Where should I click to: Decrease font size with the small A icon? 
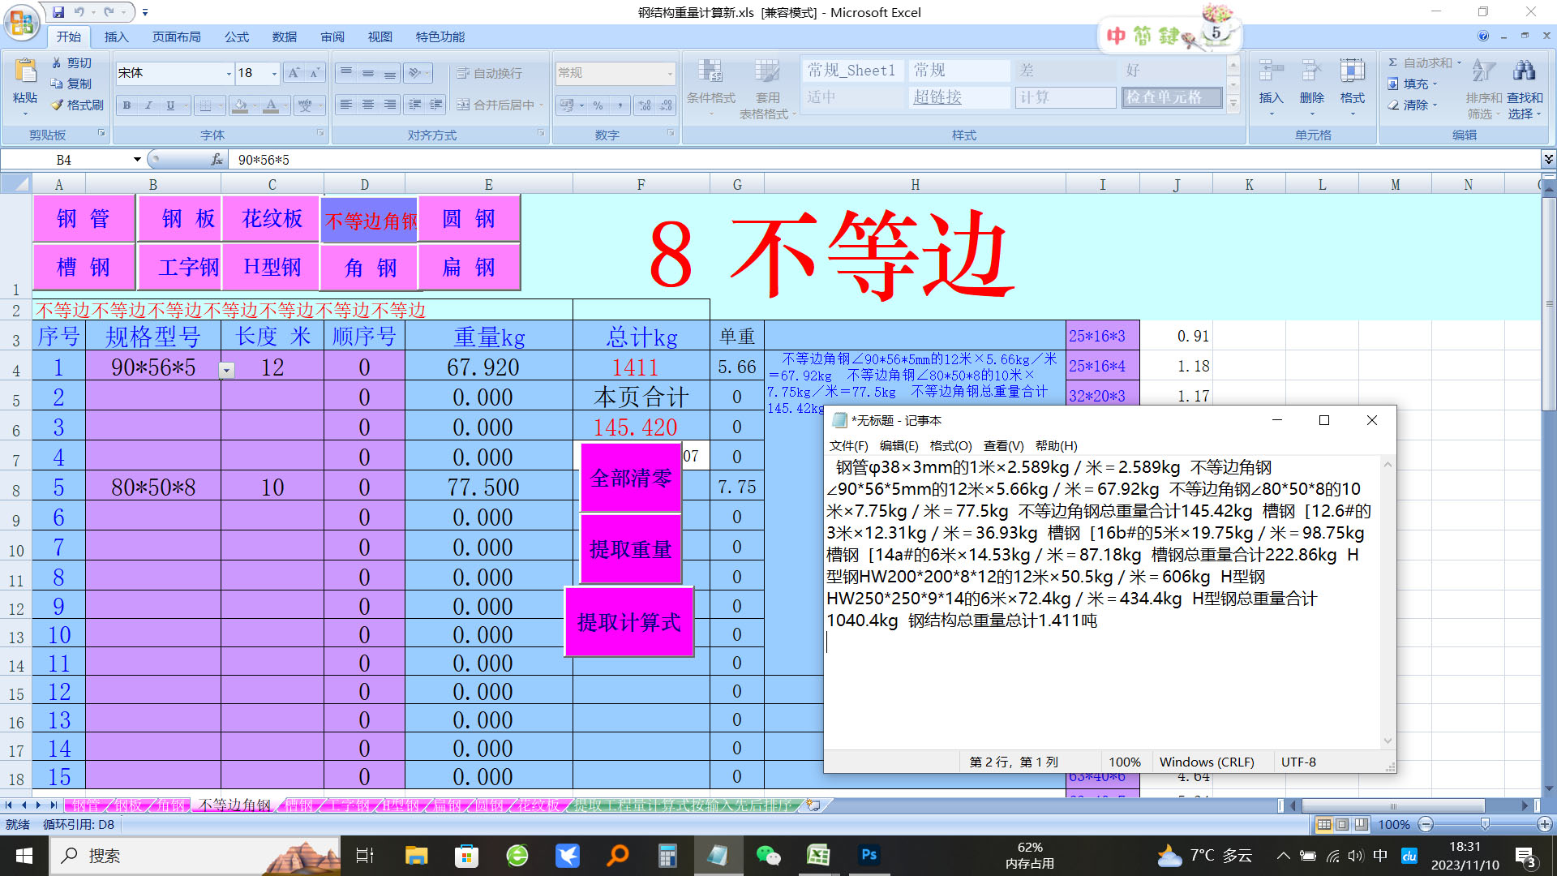coord(315,73)
